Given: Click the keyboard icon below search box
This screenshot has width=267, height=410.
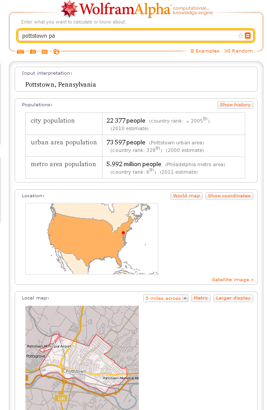Looking at the screenshot, I should 20,52.
